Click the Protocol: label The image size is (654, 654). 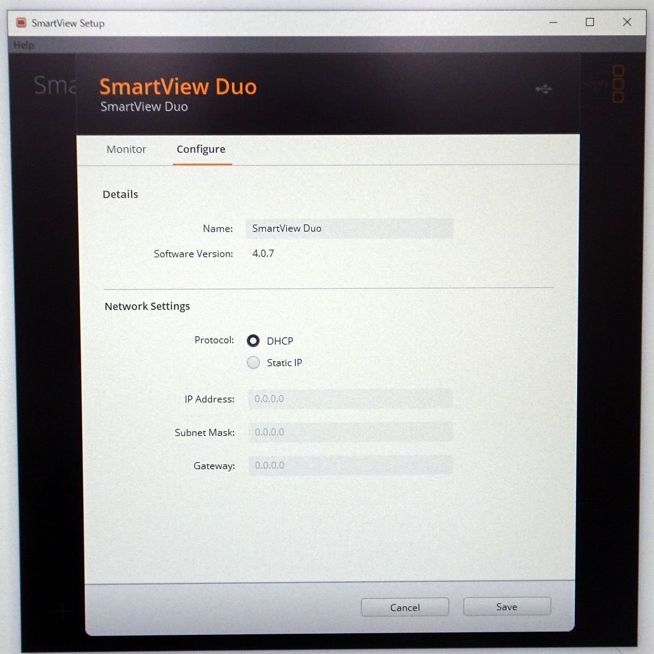(214, 340)
